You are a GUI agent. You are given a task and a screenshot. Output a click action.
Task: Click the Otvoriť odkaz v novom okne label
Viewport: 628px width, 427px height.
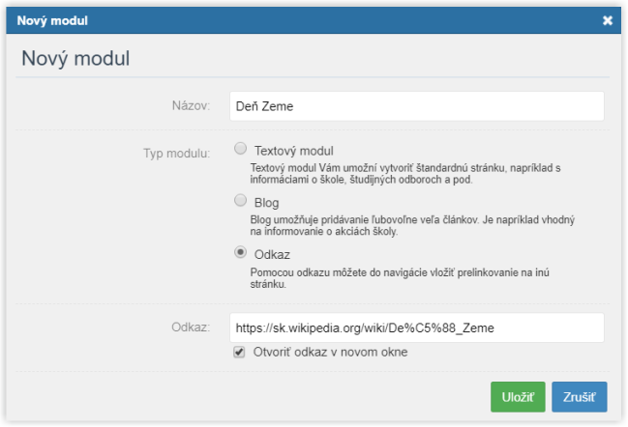pos(330,353)
